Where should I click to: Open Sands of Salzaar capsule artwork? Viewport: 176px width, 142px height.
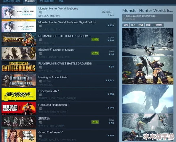(x=19, y=53)
